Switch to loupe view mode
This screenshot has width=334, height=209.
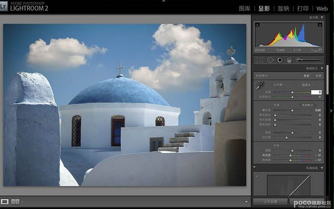click(x=5, y=201)
